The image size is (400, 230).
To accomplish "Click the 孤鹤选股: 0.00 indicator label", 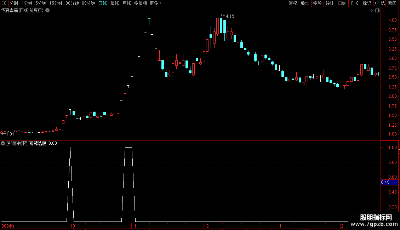I will coord(43,143).
